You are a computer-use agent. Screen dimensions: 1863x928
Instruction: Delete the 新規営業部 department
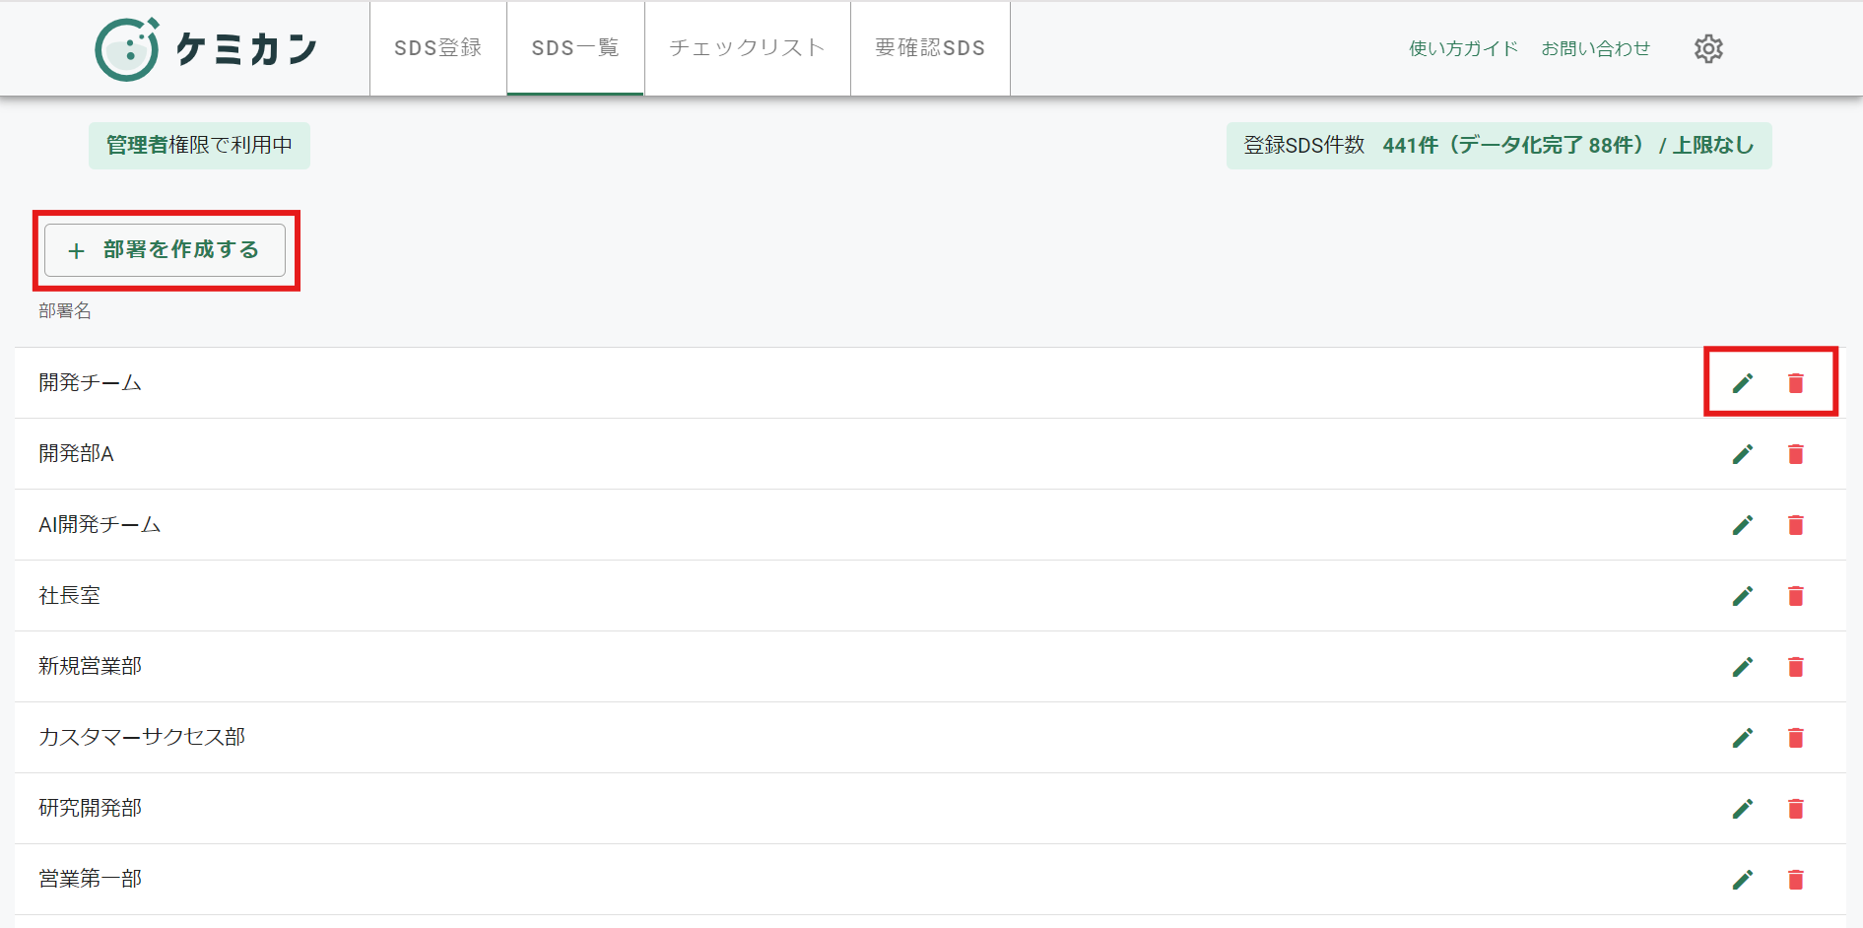click(x=1796, y=667)
